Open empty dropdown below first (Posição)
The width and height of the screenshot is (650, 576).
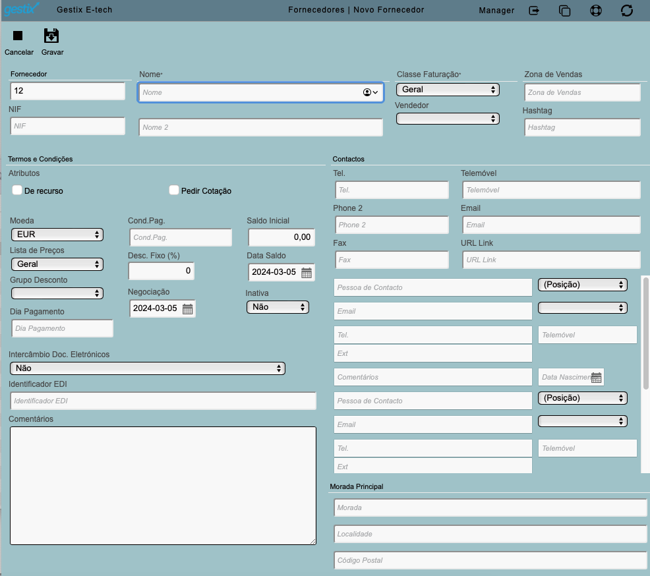583,308
